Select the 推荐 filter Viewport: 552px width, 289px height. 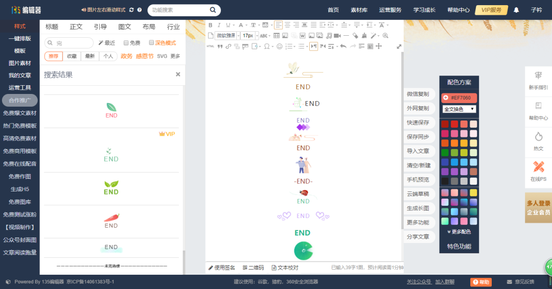[x=54, y=56]
